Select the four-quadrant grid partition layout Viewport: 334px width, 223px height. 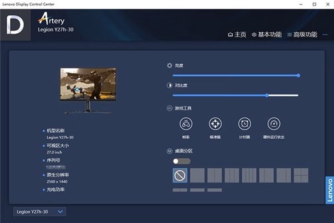point(301,175)
